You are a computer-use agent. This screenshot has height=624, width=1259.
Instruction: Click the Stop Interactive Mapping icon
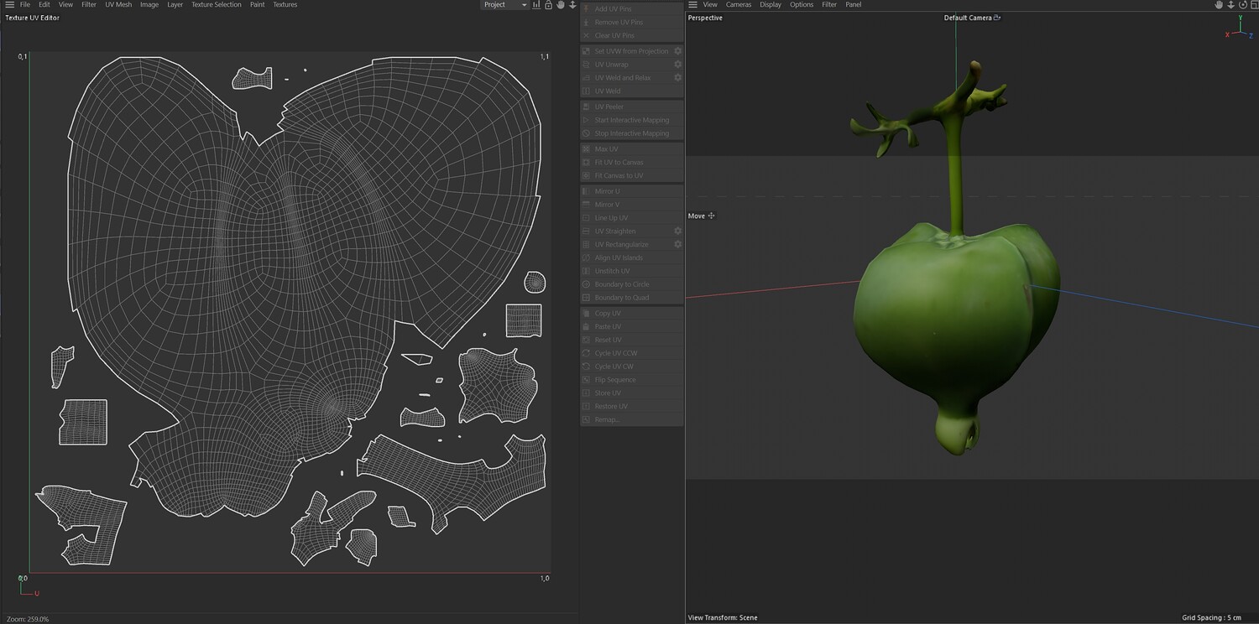586,133
